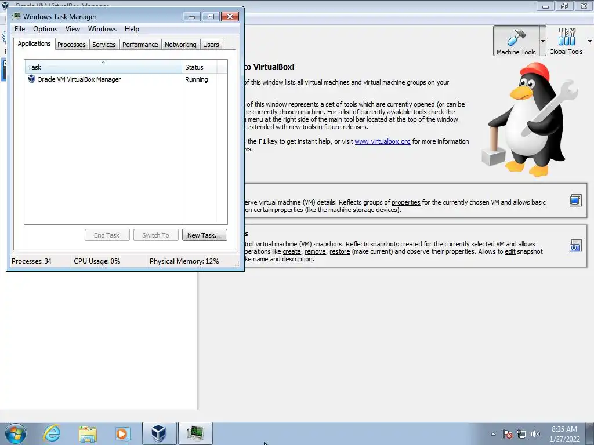Image resolution: width=594 pixels, height=445 pixels.
Task: Launch Internet Explorer from the taskbar
Action: [52, 433]
